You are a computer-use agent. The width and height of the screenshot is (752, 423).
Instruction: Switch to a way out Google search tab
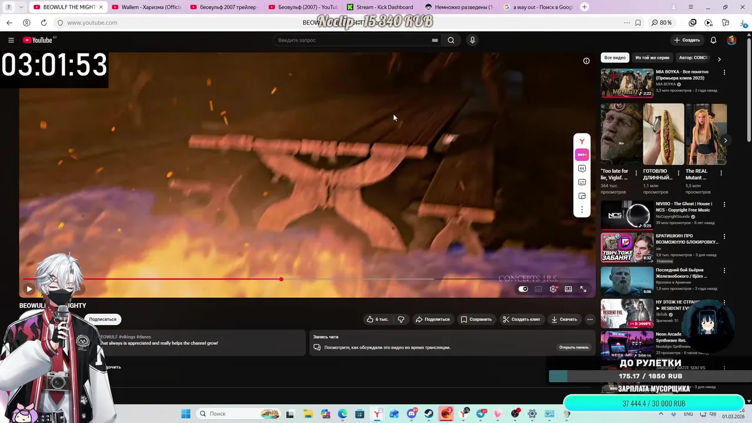(x=538, y=7)
